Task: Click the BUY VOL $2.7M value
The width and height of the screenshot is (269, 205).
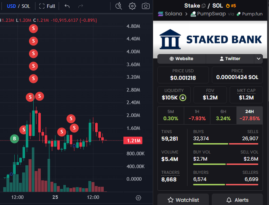Action: pos(200,159)
